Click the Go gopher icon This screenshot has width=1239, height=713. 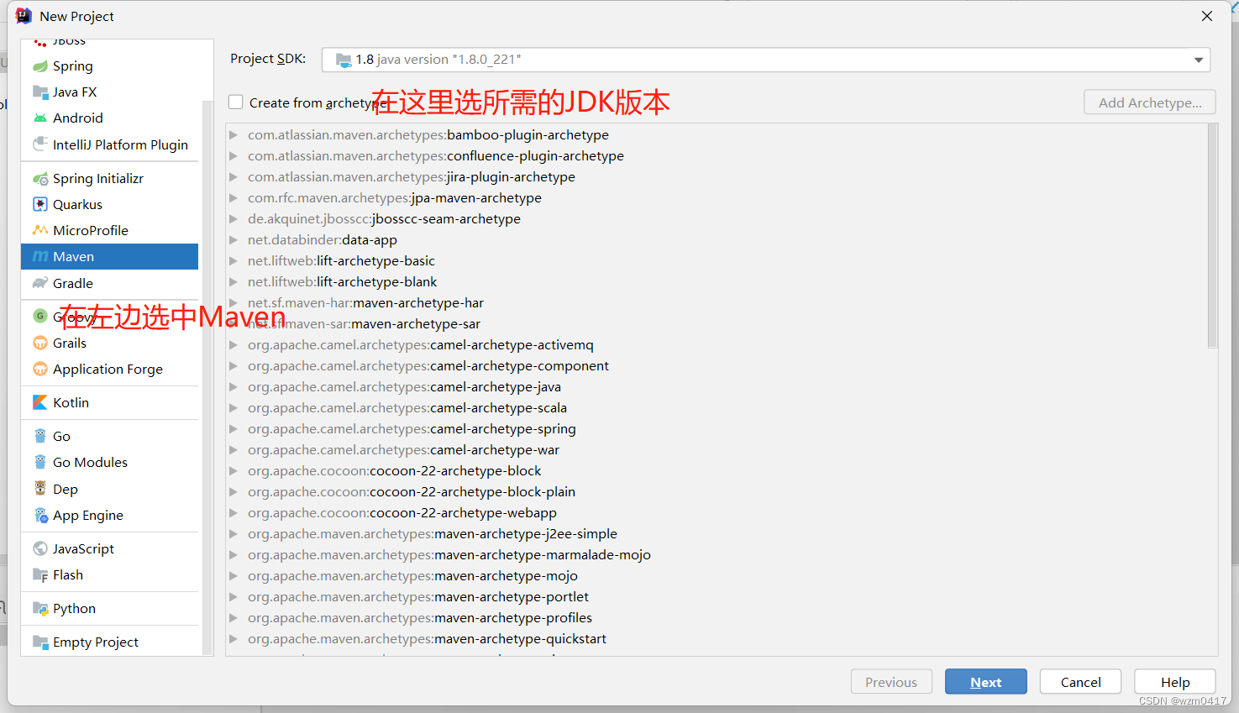(39, 436)
